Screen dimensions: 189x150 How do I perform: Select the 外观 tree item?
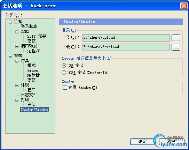(25, 85)
